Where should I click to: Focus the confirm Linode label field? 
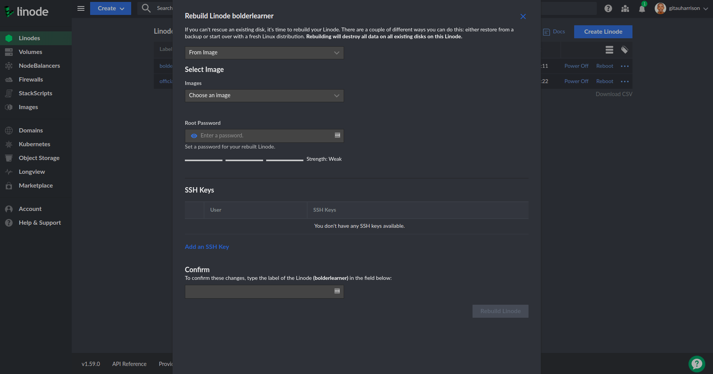pyautogui.click(x=264, y=292)
